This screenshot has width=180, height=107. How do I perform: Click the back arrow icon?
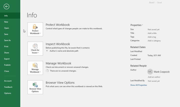6,7
